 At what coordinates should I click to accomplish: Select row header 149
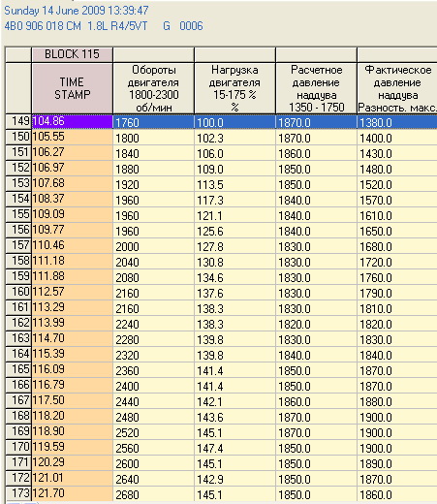[18, 121]
